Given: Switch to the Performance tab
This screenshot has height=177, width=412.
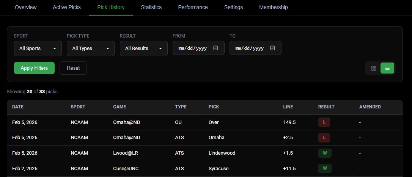Looking at the screenshot, I should pyautogui.click(x=193, y=7).
